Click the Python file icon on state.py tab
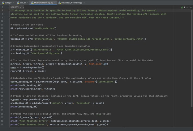193x131 pixels. pos(3,3)
